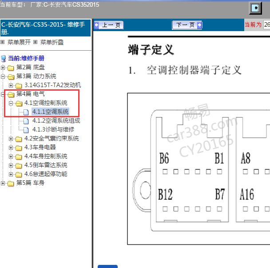
Task: Click 3.14G15T-TA2发动机 folder icon
Action: 19,86
